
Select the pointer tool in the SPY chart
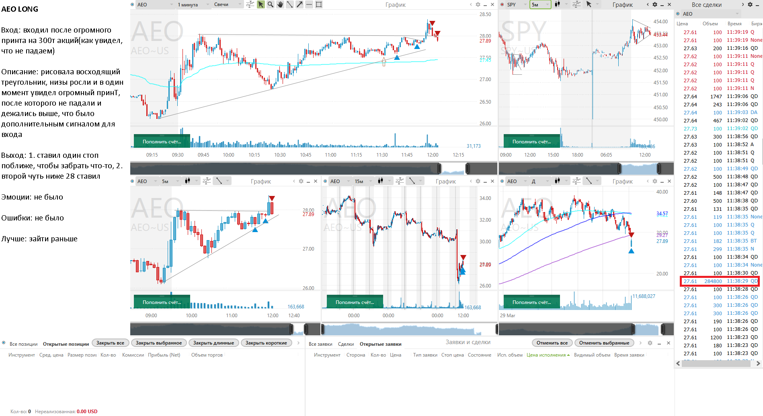(x=589, y=4)
